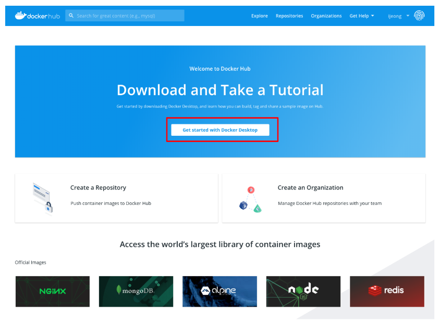Image resolution: width=440 pixels, height=322 pixels.
Task: Select the redis official image
Action: click(x=387, y=291)
